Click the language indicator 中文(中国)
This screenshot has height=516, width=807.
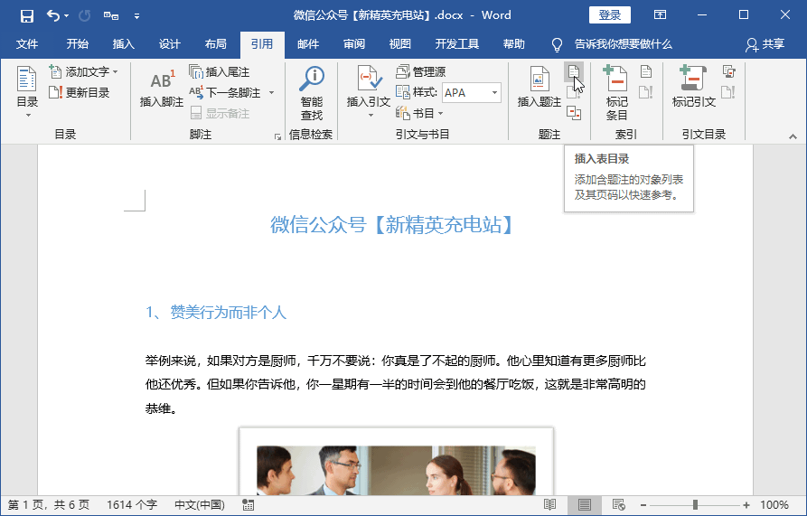coord(200,505)
